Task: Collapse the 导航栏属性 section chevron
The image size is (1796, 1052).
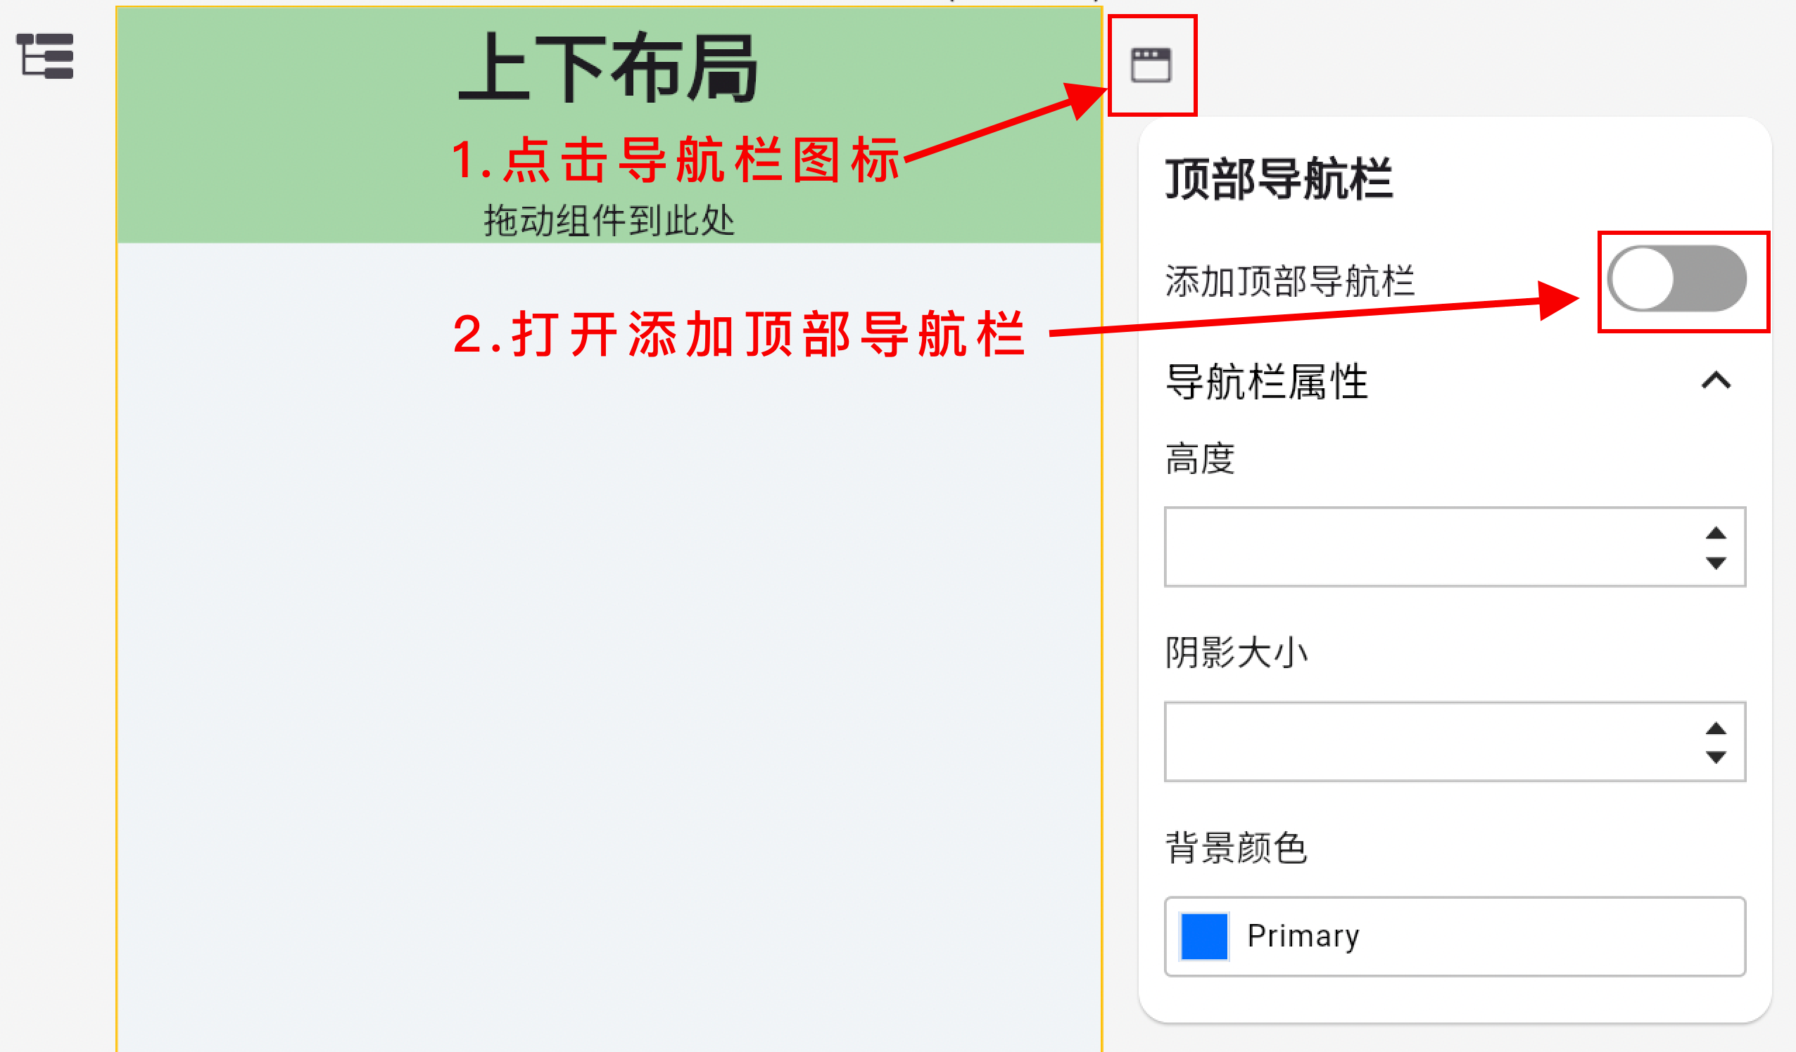Action: [x=1716, y=380]
